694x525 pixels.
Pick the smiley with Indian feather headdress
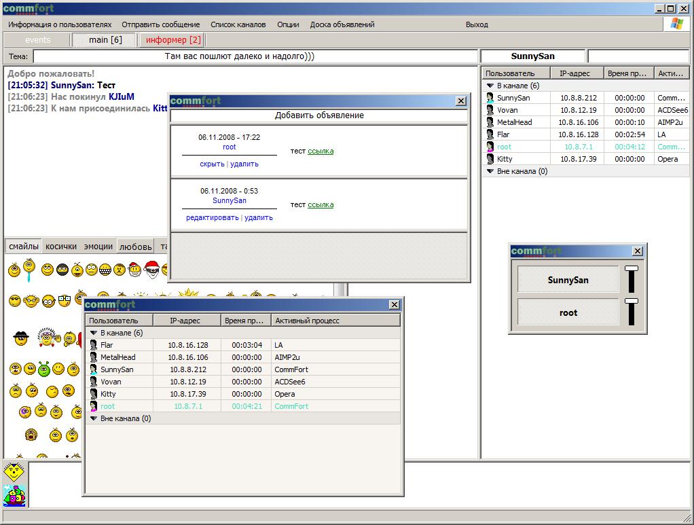click(47, 336)
